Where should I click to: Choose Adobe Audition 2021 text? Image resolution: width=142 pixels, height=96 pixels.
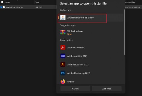(77, 56)
